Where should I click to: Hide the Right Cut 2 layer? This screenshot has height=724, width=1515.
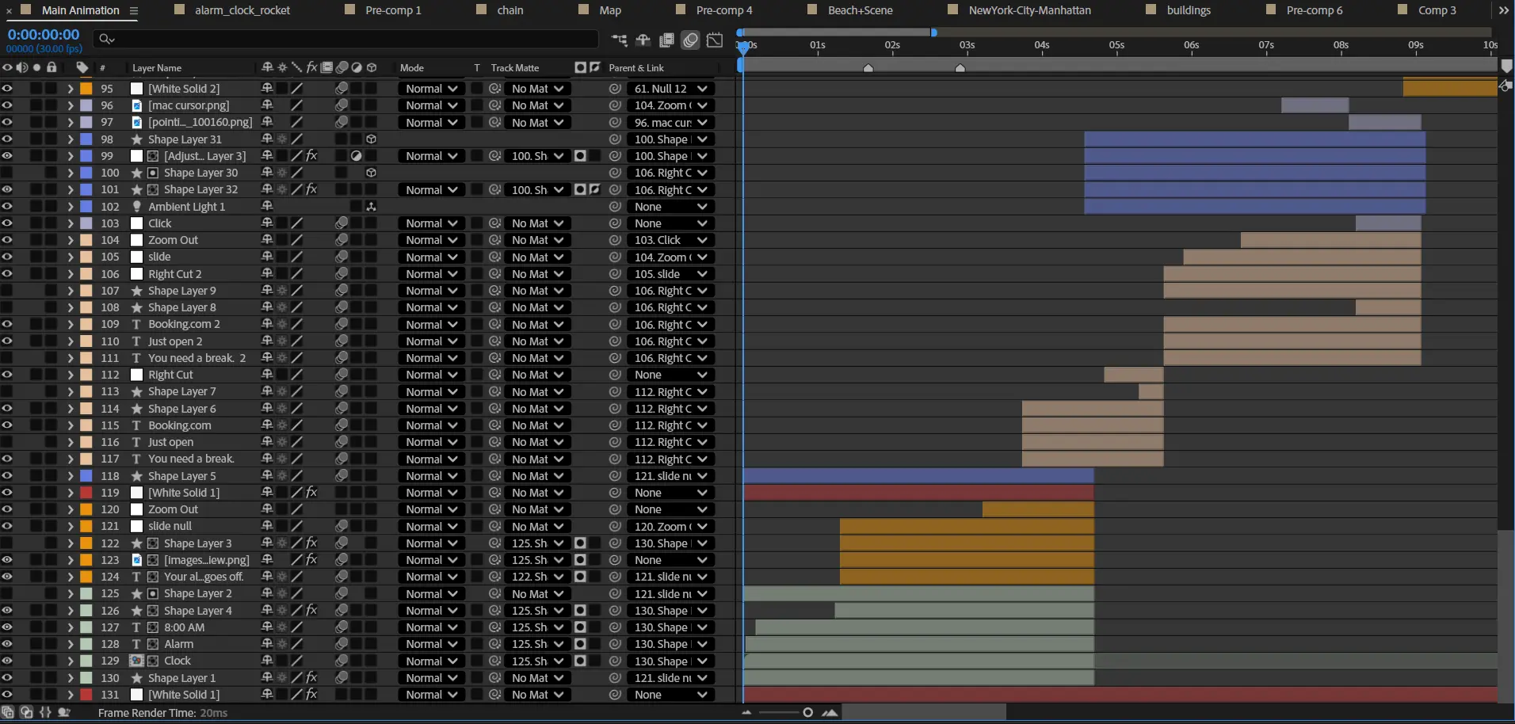[x=7, y=274]
